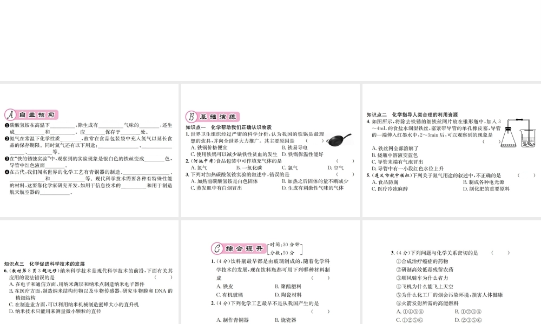Click the 基础演练 section B badge
This screenshot has width=541, height=324.
[213, 117]
